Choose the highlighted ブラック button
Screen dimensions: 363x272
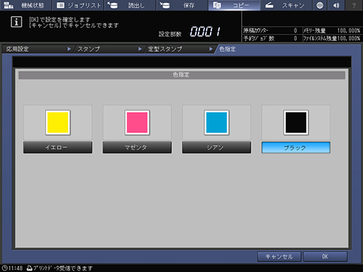tap(296, 147)
